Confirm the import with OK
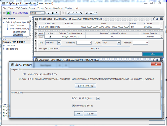167x126 pixels. click(x=79, y=114)
